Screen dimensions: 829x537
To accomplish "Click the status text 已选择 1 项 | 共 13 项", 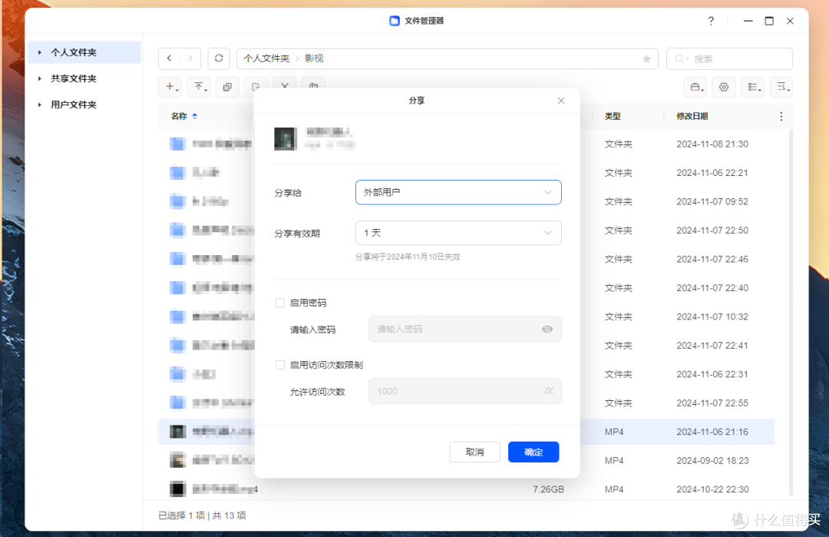I will (202, 515).
